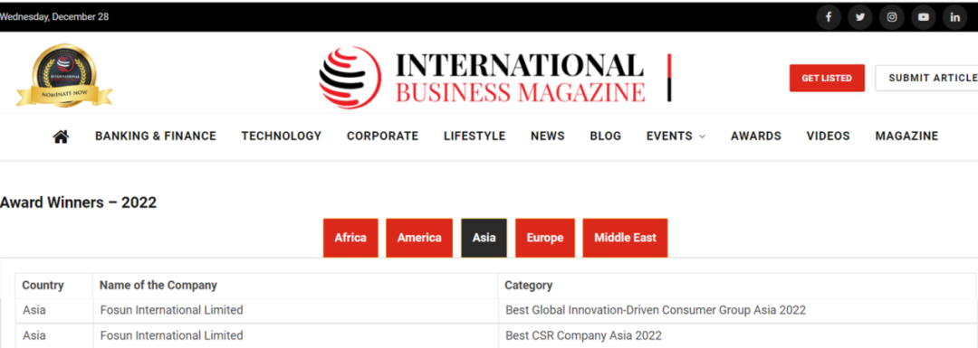Select the Africa region tab
The width and height of the screenshot is (978, 348).
(x=350, y=238)
